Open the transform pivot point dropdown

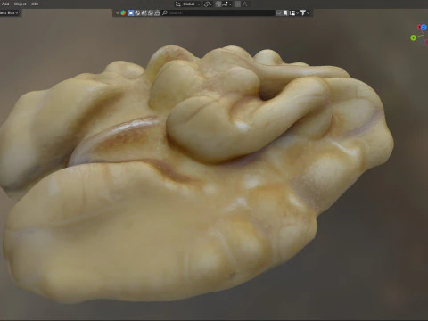coord(208,4)
